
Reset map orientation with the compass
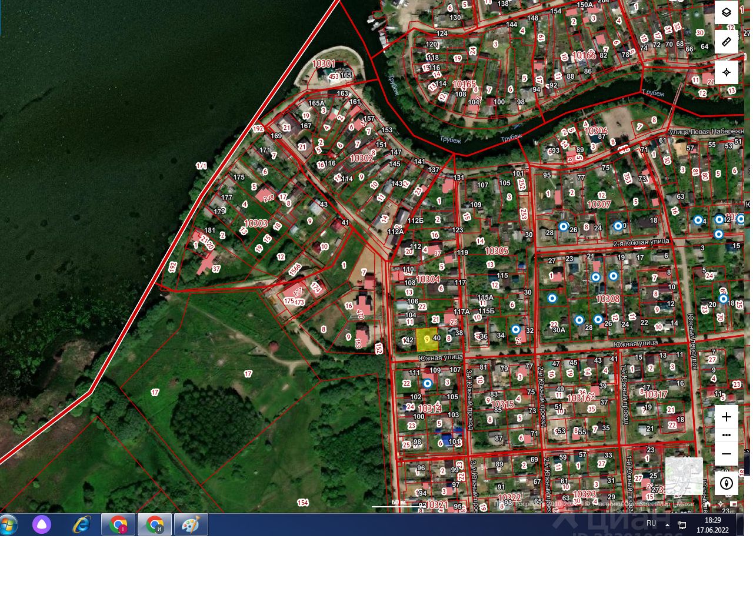click(x=727, y=483)
